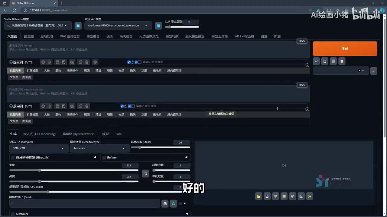Viewport: 387px width, 217px height.
Task: Expand the Hires. fix section arrow
Action: pos(95,157)
